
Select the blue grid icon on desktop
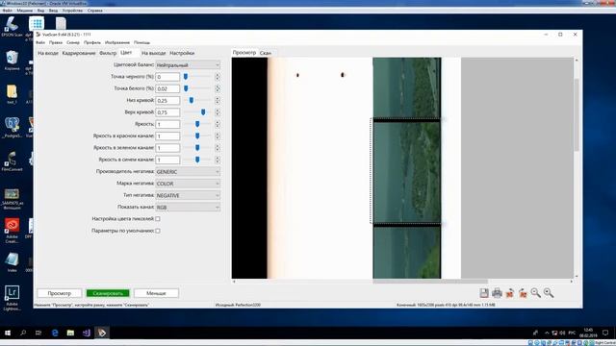(x=37, y=23)
